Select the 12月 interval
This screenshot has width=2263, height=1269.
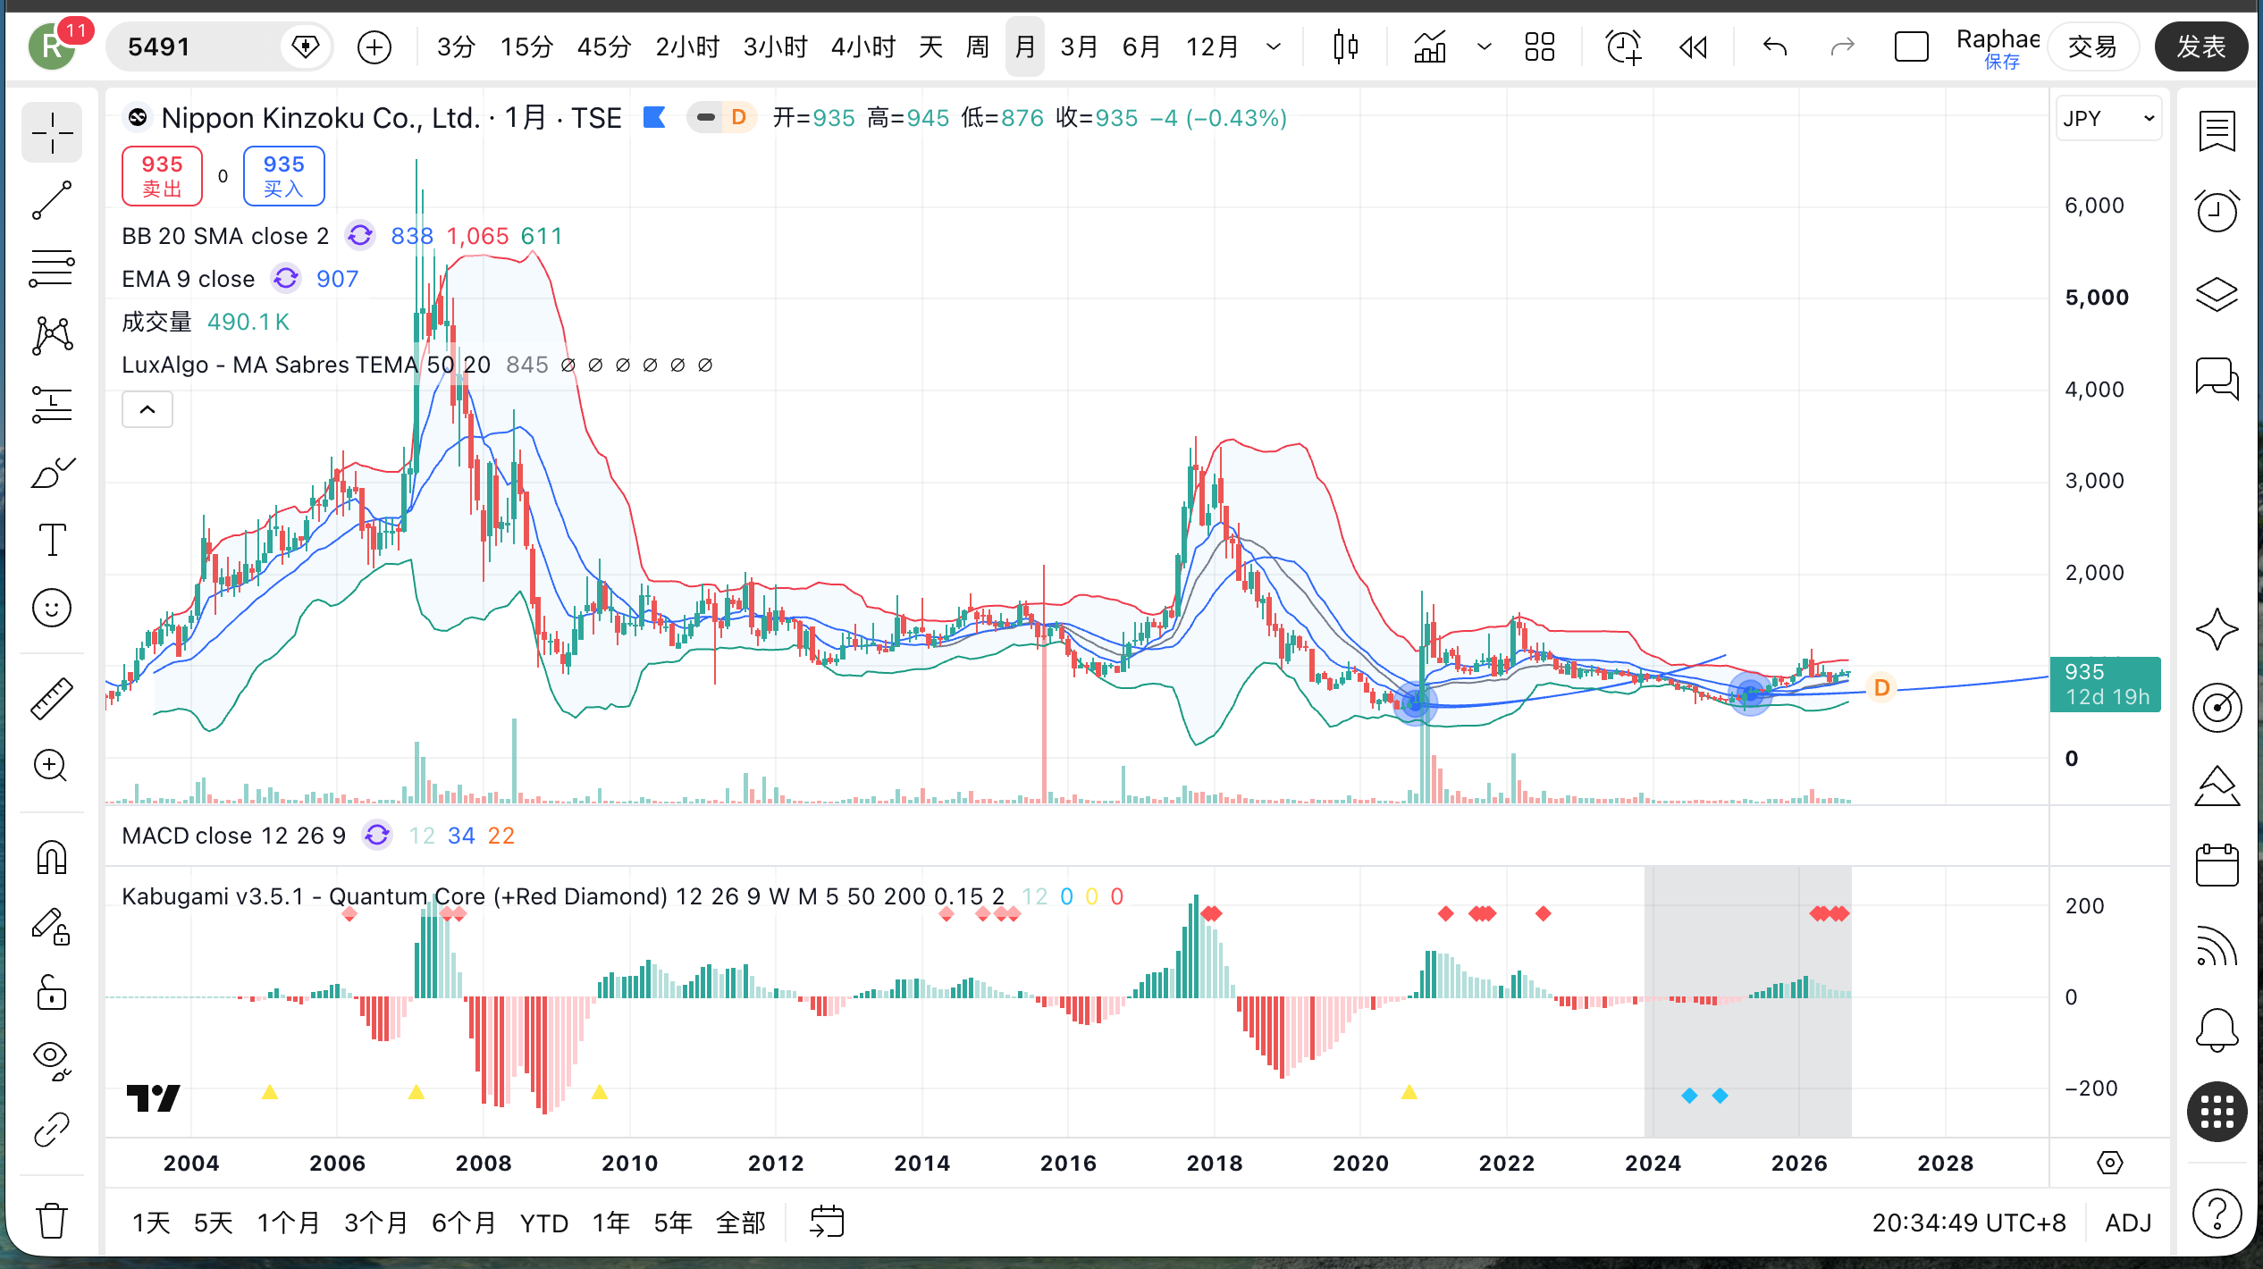pos(1212,46)
